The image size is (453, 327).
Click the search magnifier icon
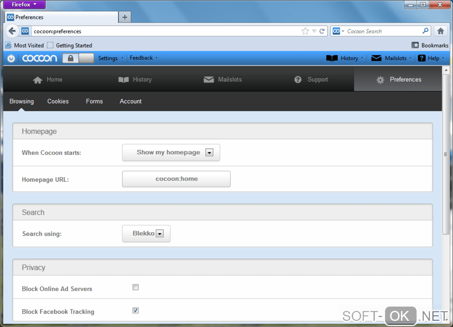click(x=425, y=31)
